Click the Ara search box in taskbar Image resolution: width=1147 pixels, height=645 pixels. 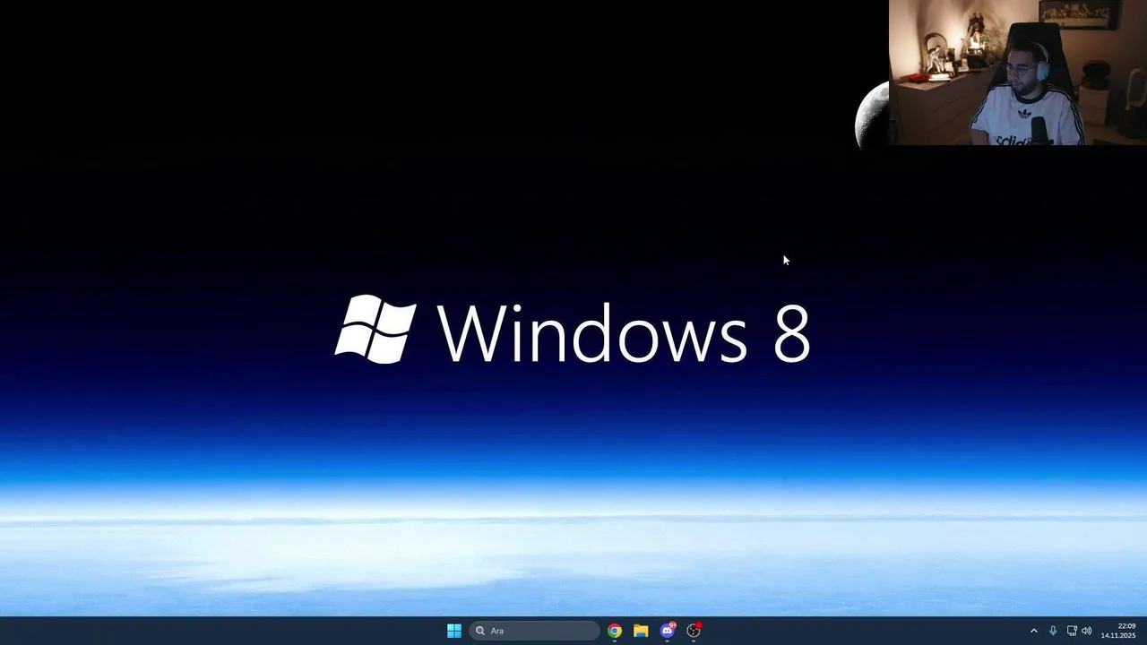click(x=534, y=631)
